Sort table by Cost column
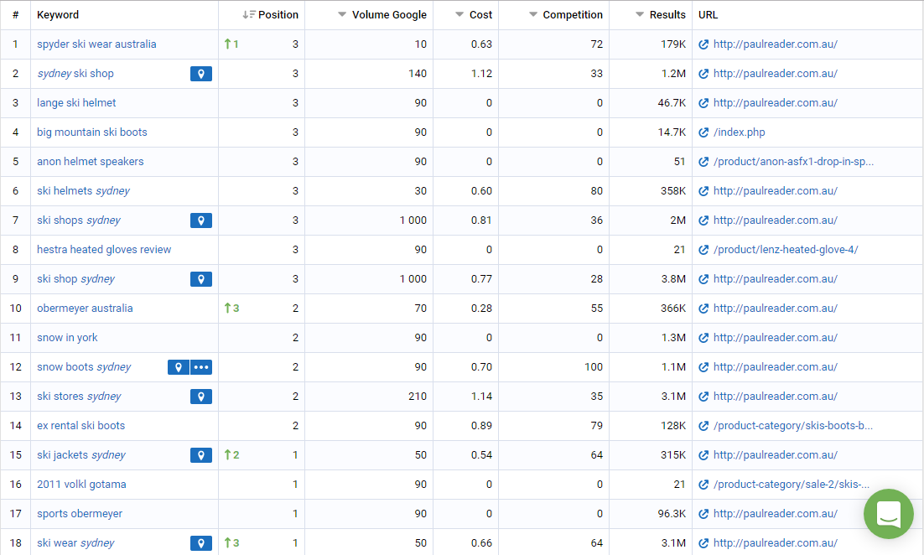The width and height of the screenshot is (924, 555). (x=474, y=15)
